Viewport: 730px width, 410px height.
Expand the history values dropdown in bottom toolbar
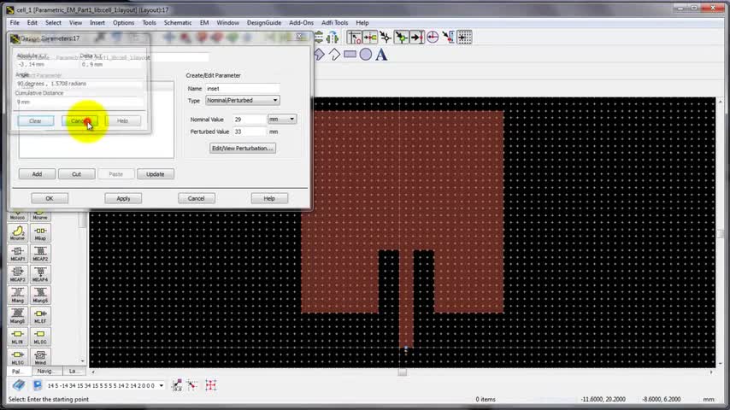[161, 385]
